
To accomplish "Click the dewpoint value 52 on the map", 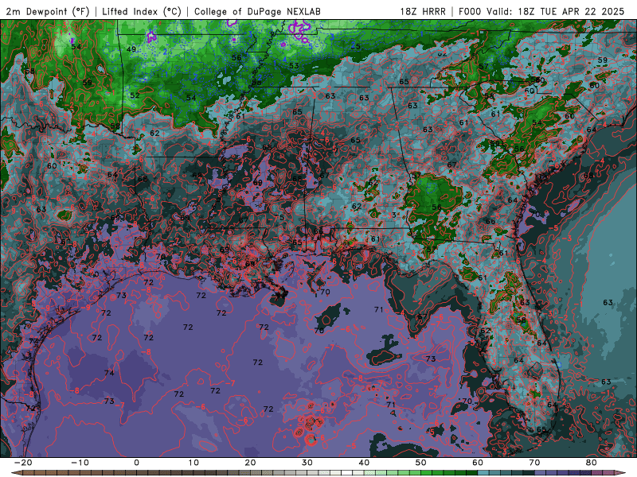I will (135, 95).
